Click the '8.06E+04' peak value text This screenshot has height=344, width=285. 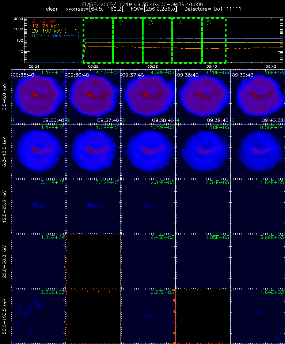click(x=272, y=127)
